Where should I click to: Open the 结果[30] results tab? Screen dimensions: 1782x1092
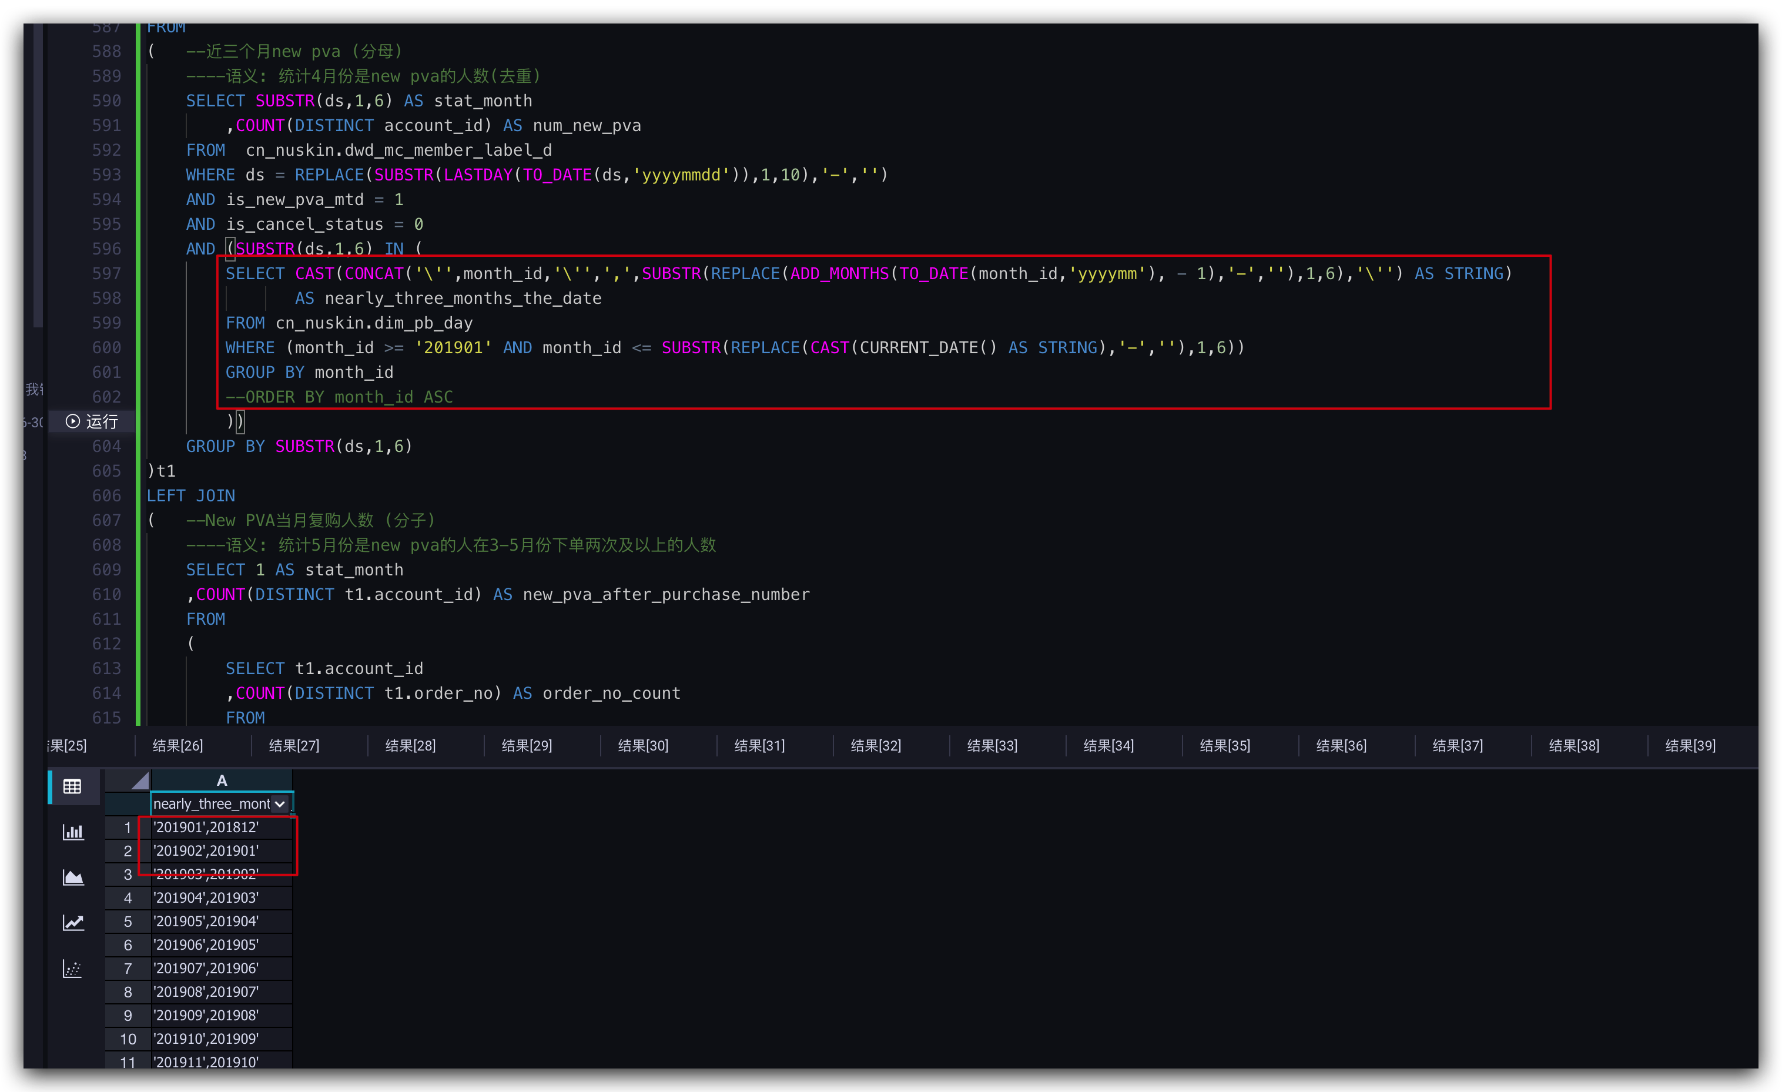tap(643, 746)
